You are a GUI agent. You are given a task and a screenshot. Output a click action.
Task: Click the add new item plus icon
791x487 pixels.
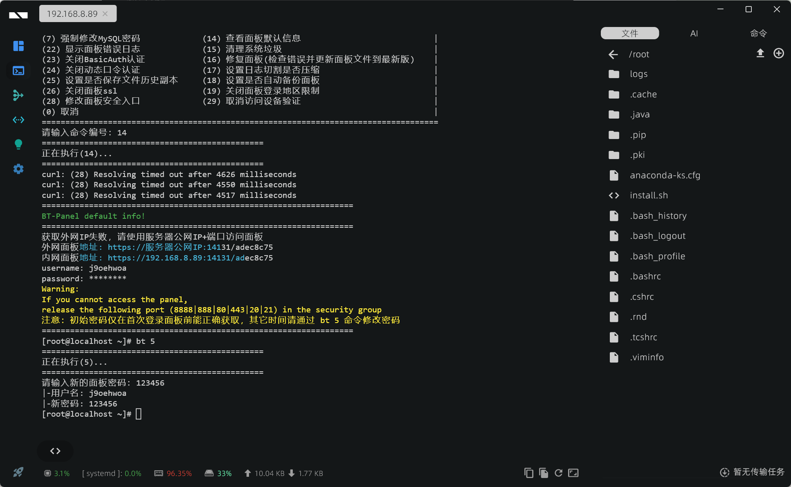point(778,53)
